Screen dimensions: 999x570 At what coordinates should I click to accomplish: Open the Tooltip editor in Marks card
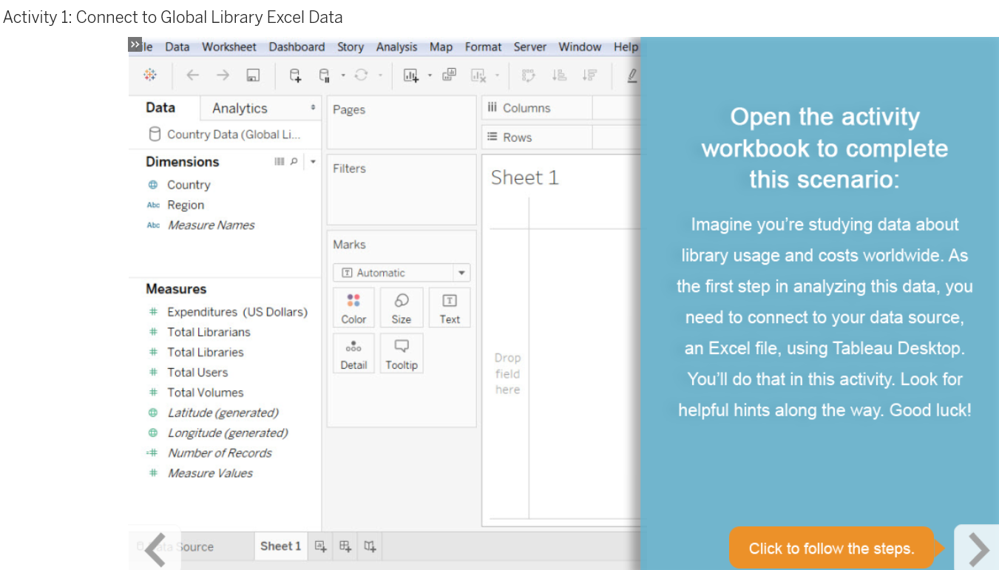pyautogui.click(x=402, y=353)
